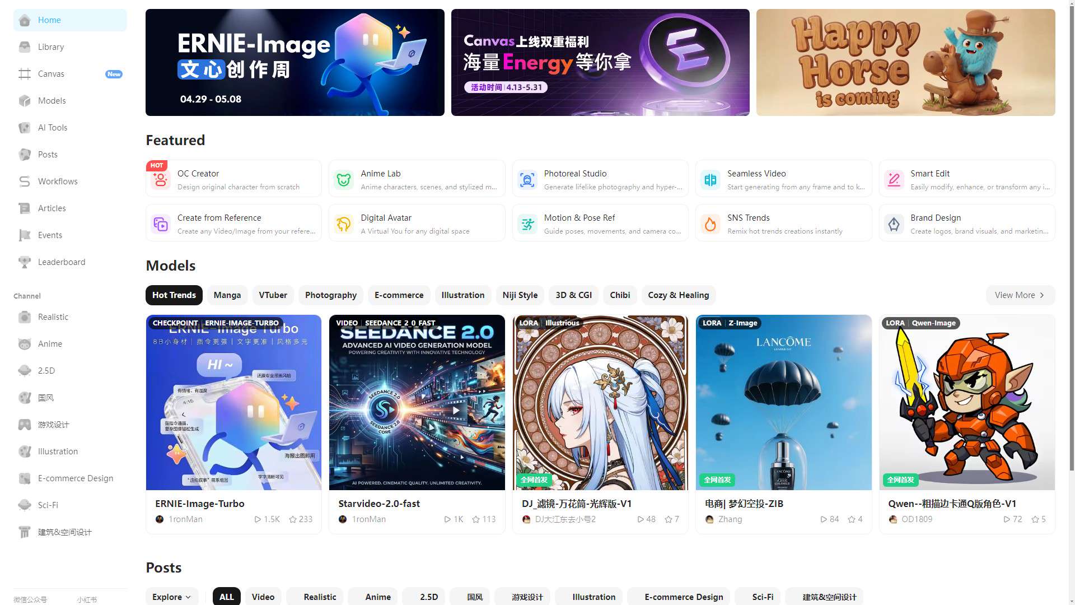Select the Anime channel icon
The height and width of the screenshot is (605, 1075).
[25, 344]
